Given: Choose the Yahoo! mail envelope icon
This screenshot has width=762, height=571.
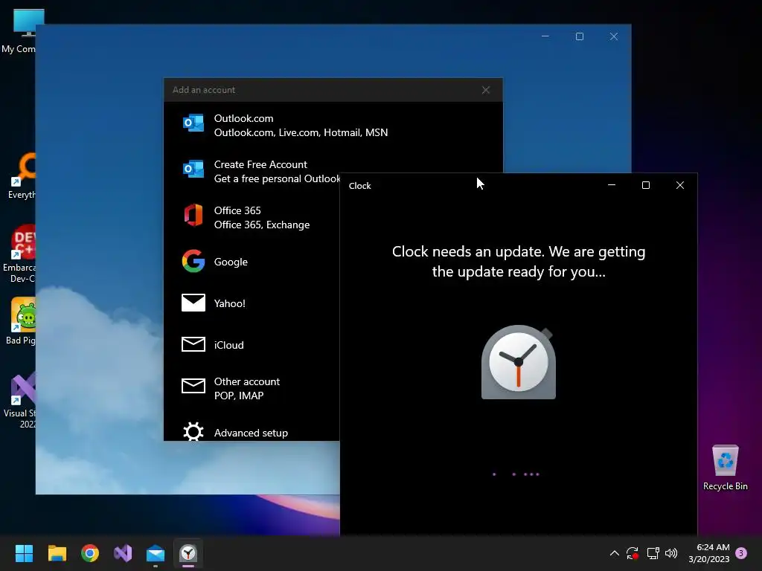Looking at the screenshot, I should [x=193, y=303].
